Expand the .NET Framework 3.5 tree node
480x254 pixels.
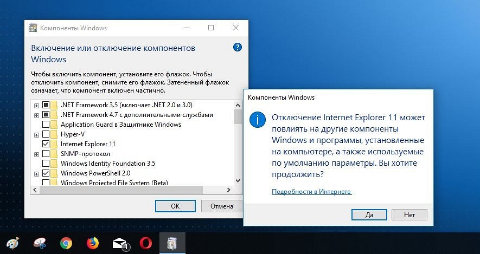click(x=36, y=106)
